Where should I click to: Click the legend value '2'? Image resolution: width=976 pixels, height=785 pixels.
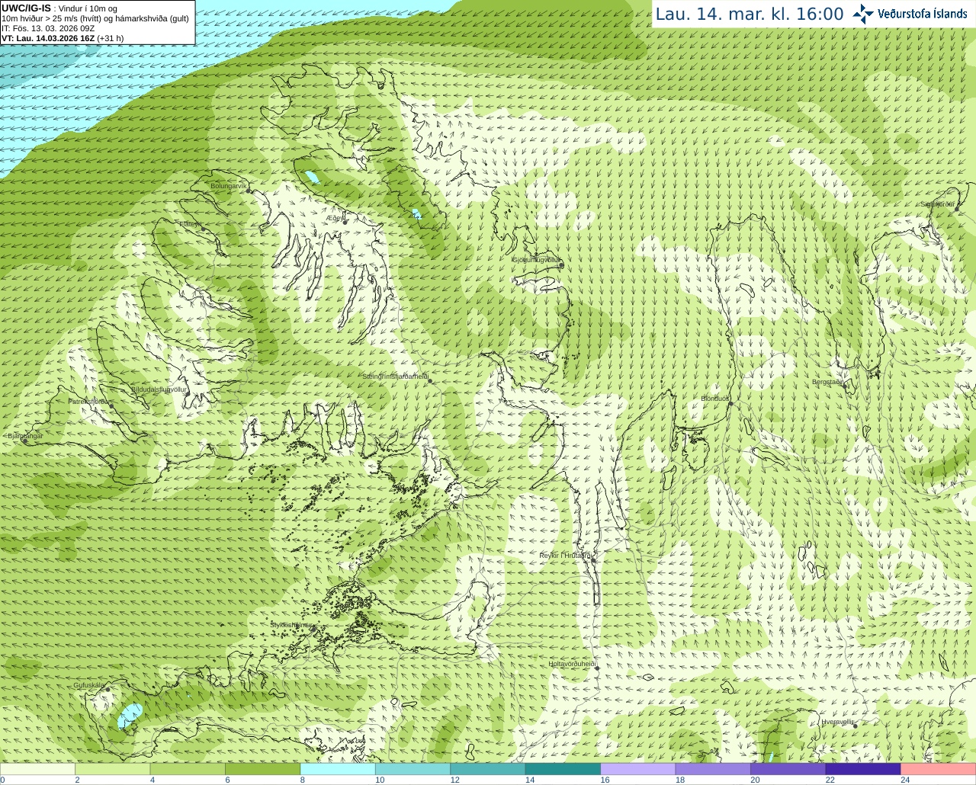click(78, 780)
